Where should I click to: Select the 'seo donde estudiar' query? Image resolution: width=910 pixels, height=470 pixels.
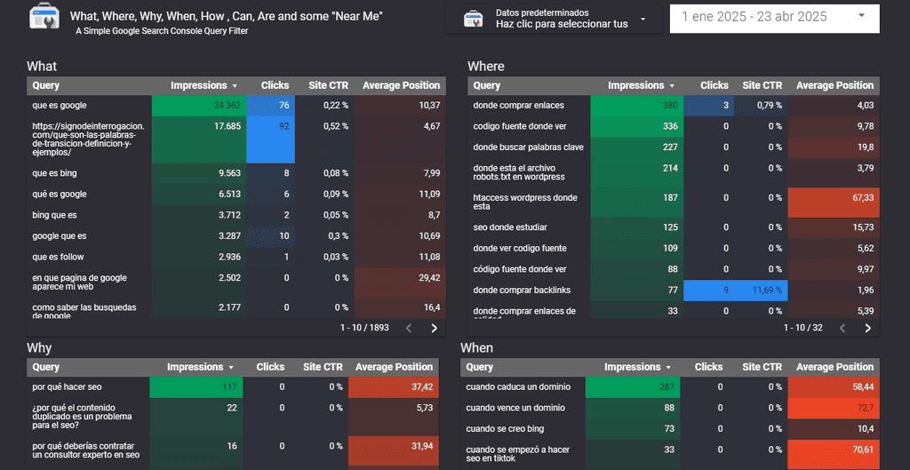[x=510, y=227]
